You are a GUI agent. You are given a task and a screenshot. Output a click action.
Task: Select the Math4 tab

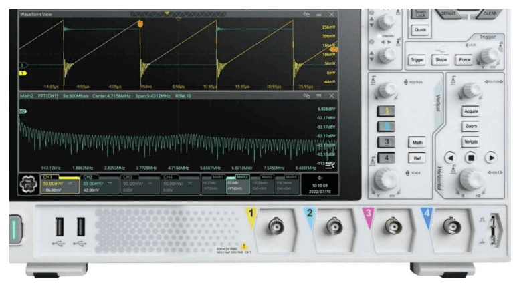(x=287, y=184)
